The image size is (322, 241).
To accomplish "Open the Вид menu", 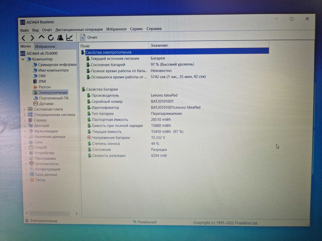I will pyautogui.click(x=35, y=30).
